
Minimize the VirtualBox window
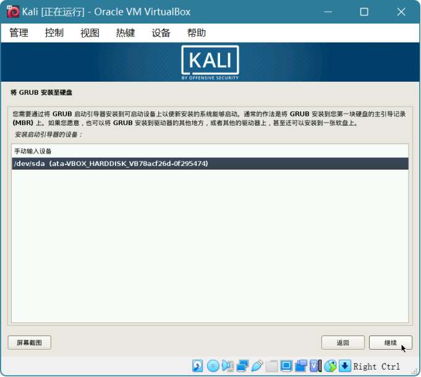[328, 12]
